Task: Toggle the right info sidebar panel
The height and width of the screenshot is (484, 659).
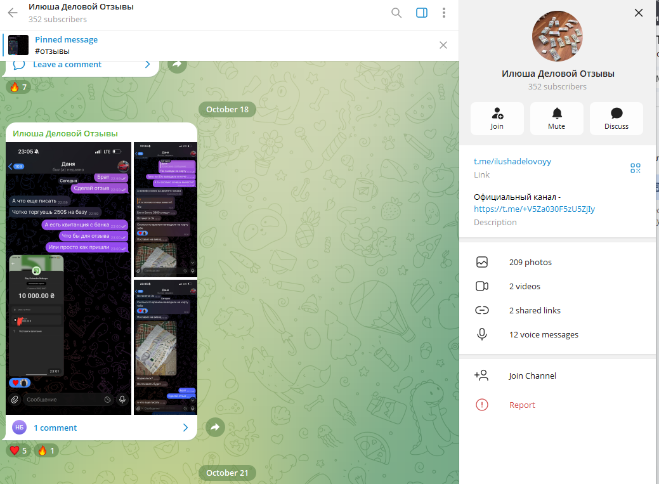Action: pos(422,13)
